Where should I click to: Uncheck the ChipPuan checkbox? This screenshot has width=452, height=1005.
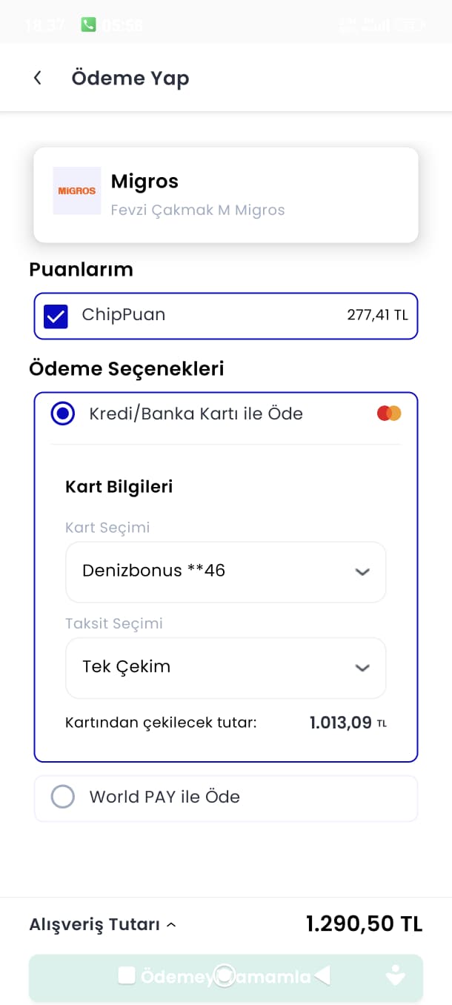(x=56, y=316)
